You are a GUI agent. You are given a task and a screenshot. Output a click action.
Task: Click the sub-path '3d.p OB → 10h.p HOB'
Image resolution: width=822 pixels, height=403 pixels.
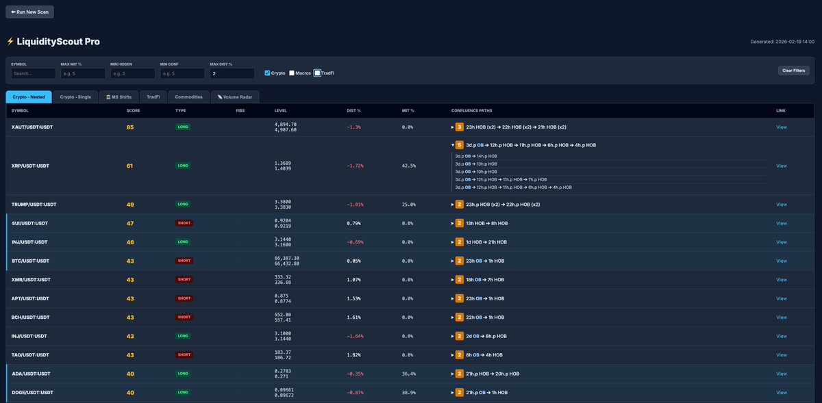(476, 172)
